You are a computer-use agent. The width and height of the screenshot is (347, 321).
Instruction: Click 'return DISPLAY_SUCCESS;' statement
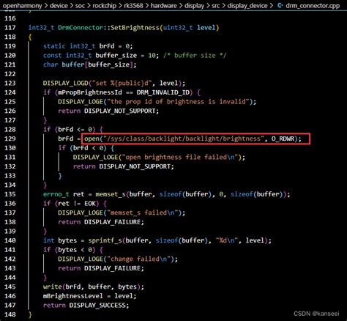[86, 306]
